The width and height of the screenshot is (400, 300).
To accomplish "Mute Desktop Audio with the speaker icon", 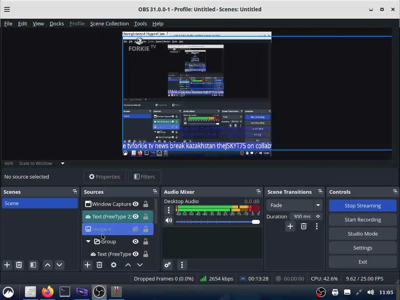I will point(169,220).
